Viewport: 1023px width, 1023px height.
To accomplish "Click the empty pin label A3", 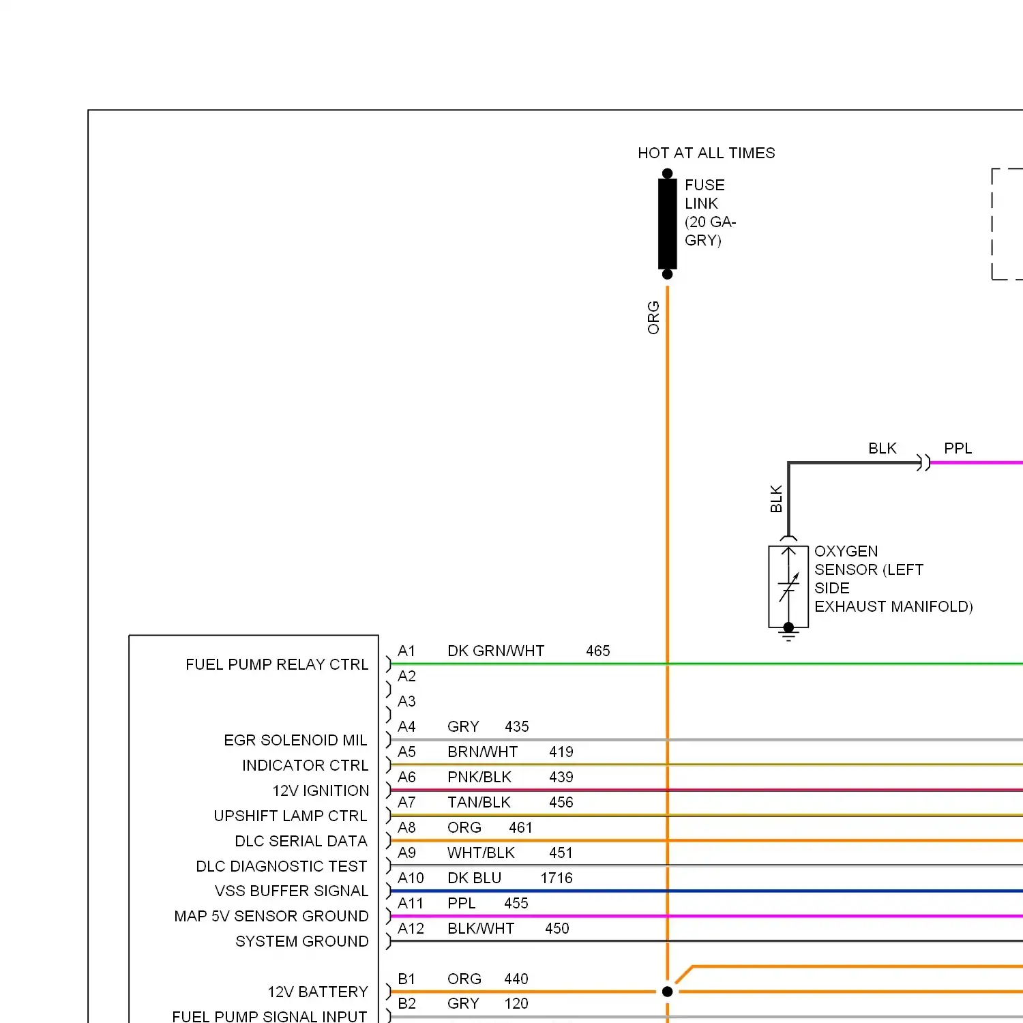I will (406, 701).
